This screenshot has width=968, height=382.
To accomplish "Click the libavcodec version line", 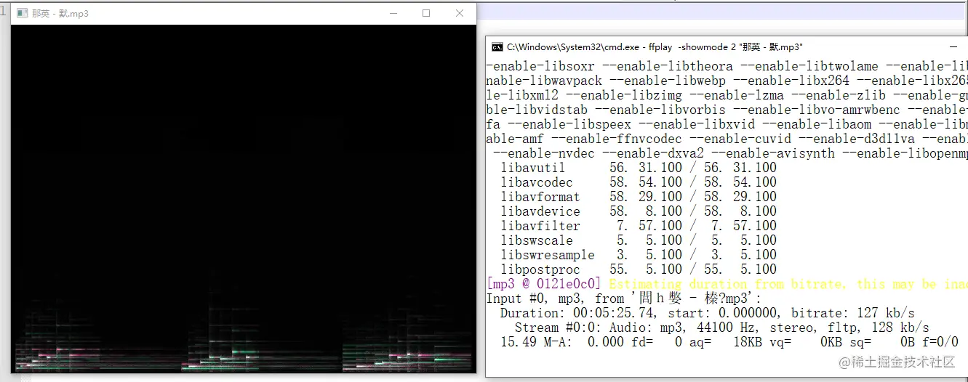I will coord(639,182).
